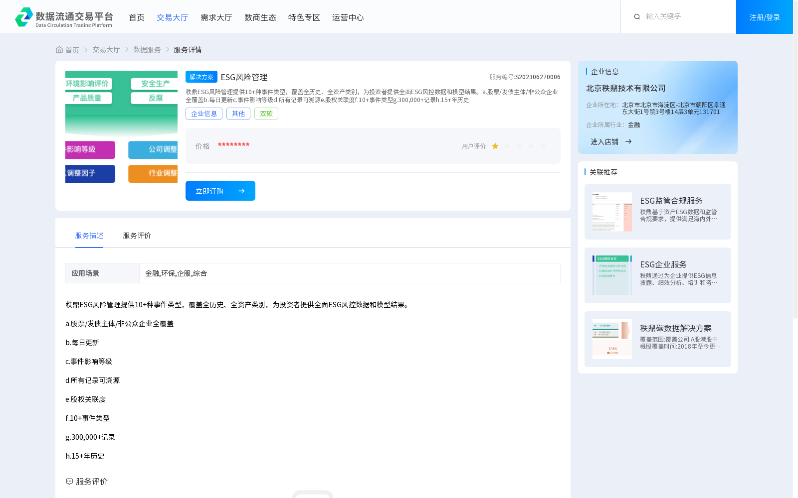Click the 应用场景 label cell

102,273
